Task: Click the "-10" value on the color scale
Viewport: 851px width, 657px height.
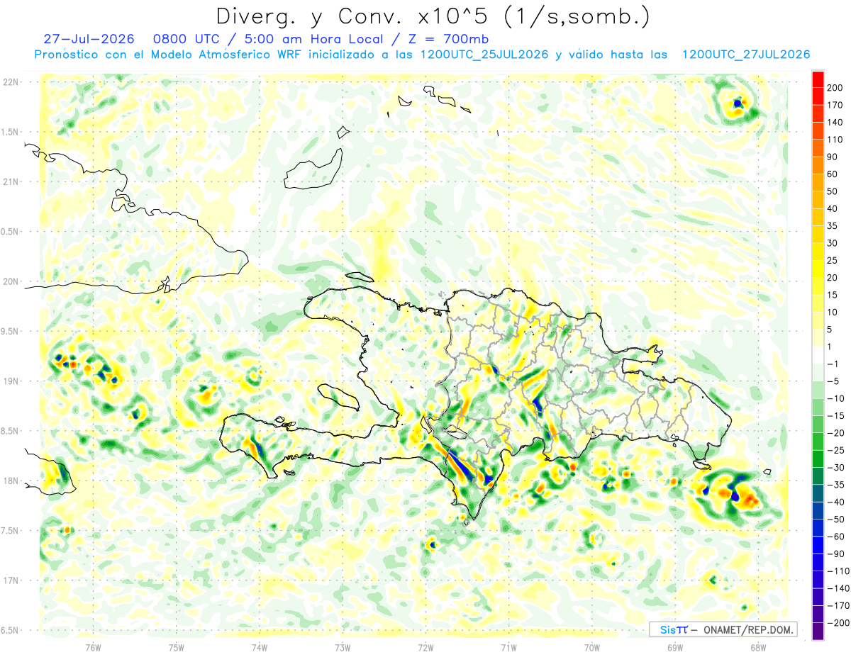Action: [835, 398]
